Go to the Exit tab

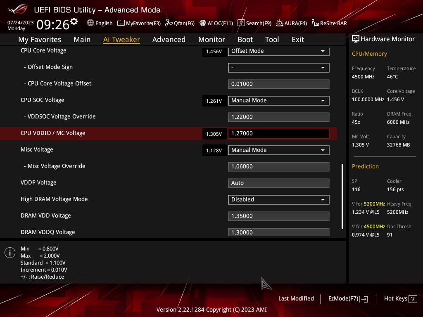click(x=298, y=40)
